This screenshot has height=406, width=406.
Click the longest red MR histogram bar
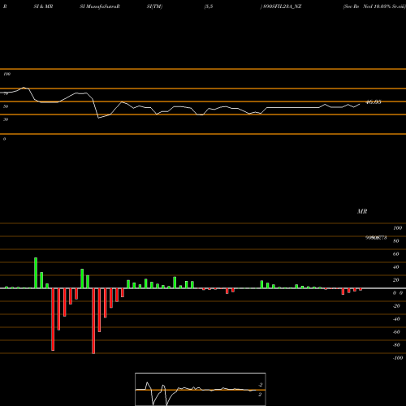[93, 321]
